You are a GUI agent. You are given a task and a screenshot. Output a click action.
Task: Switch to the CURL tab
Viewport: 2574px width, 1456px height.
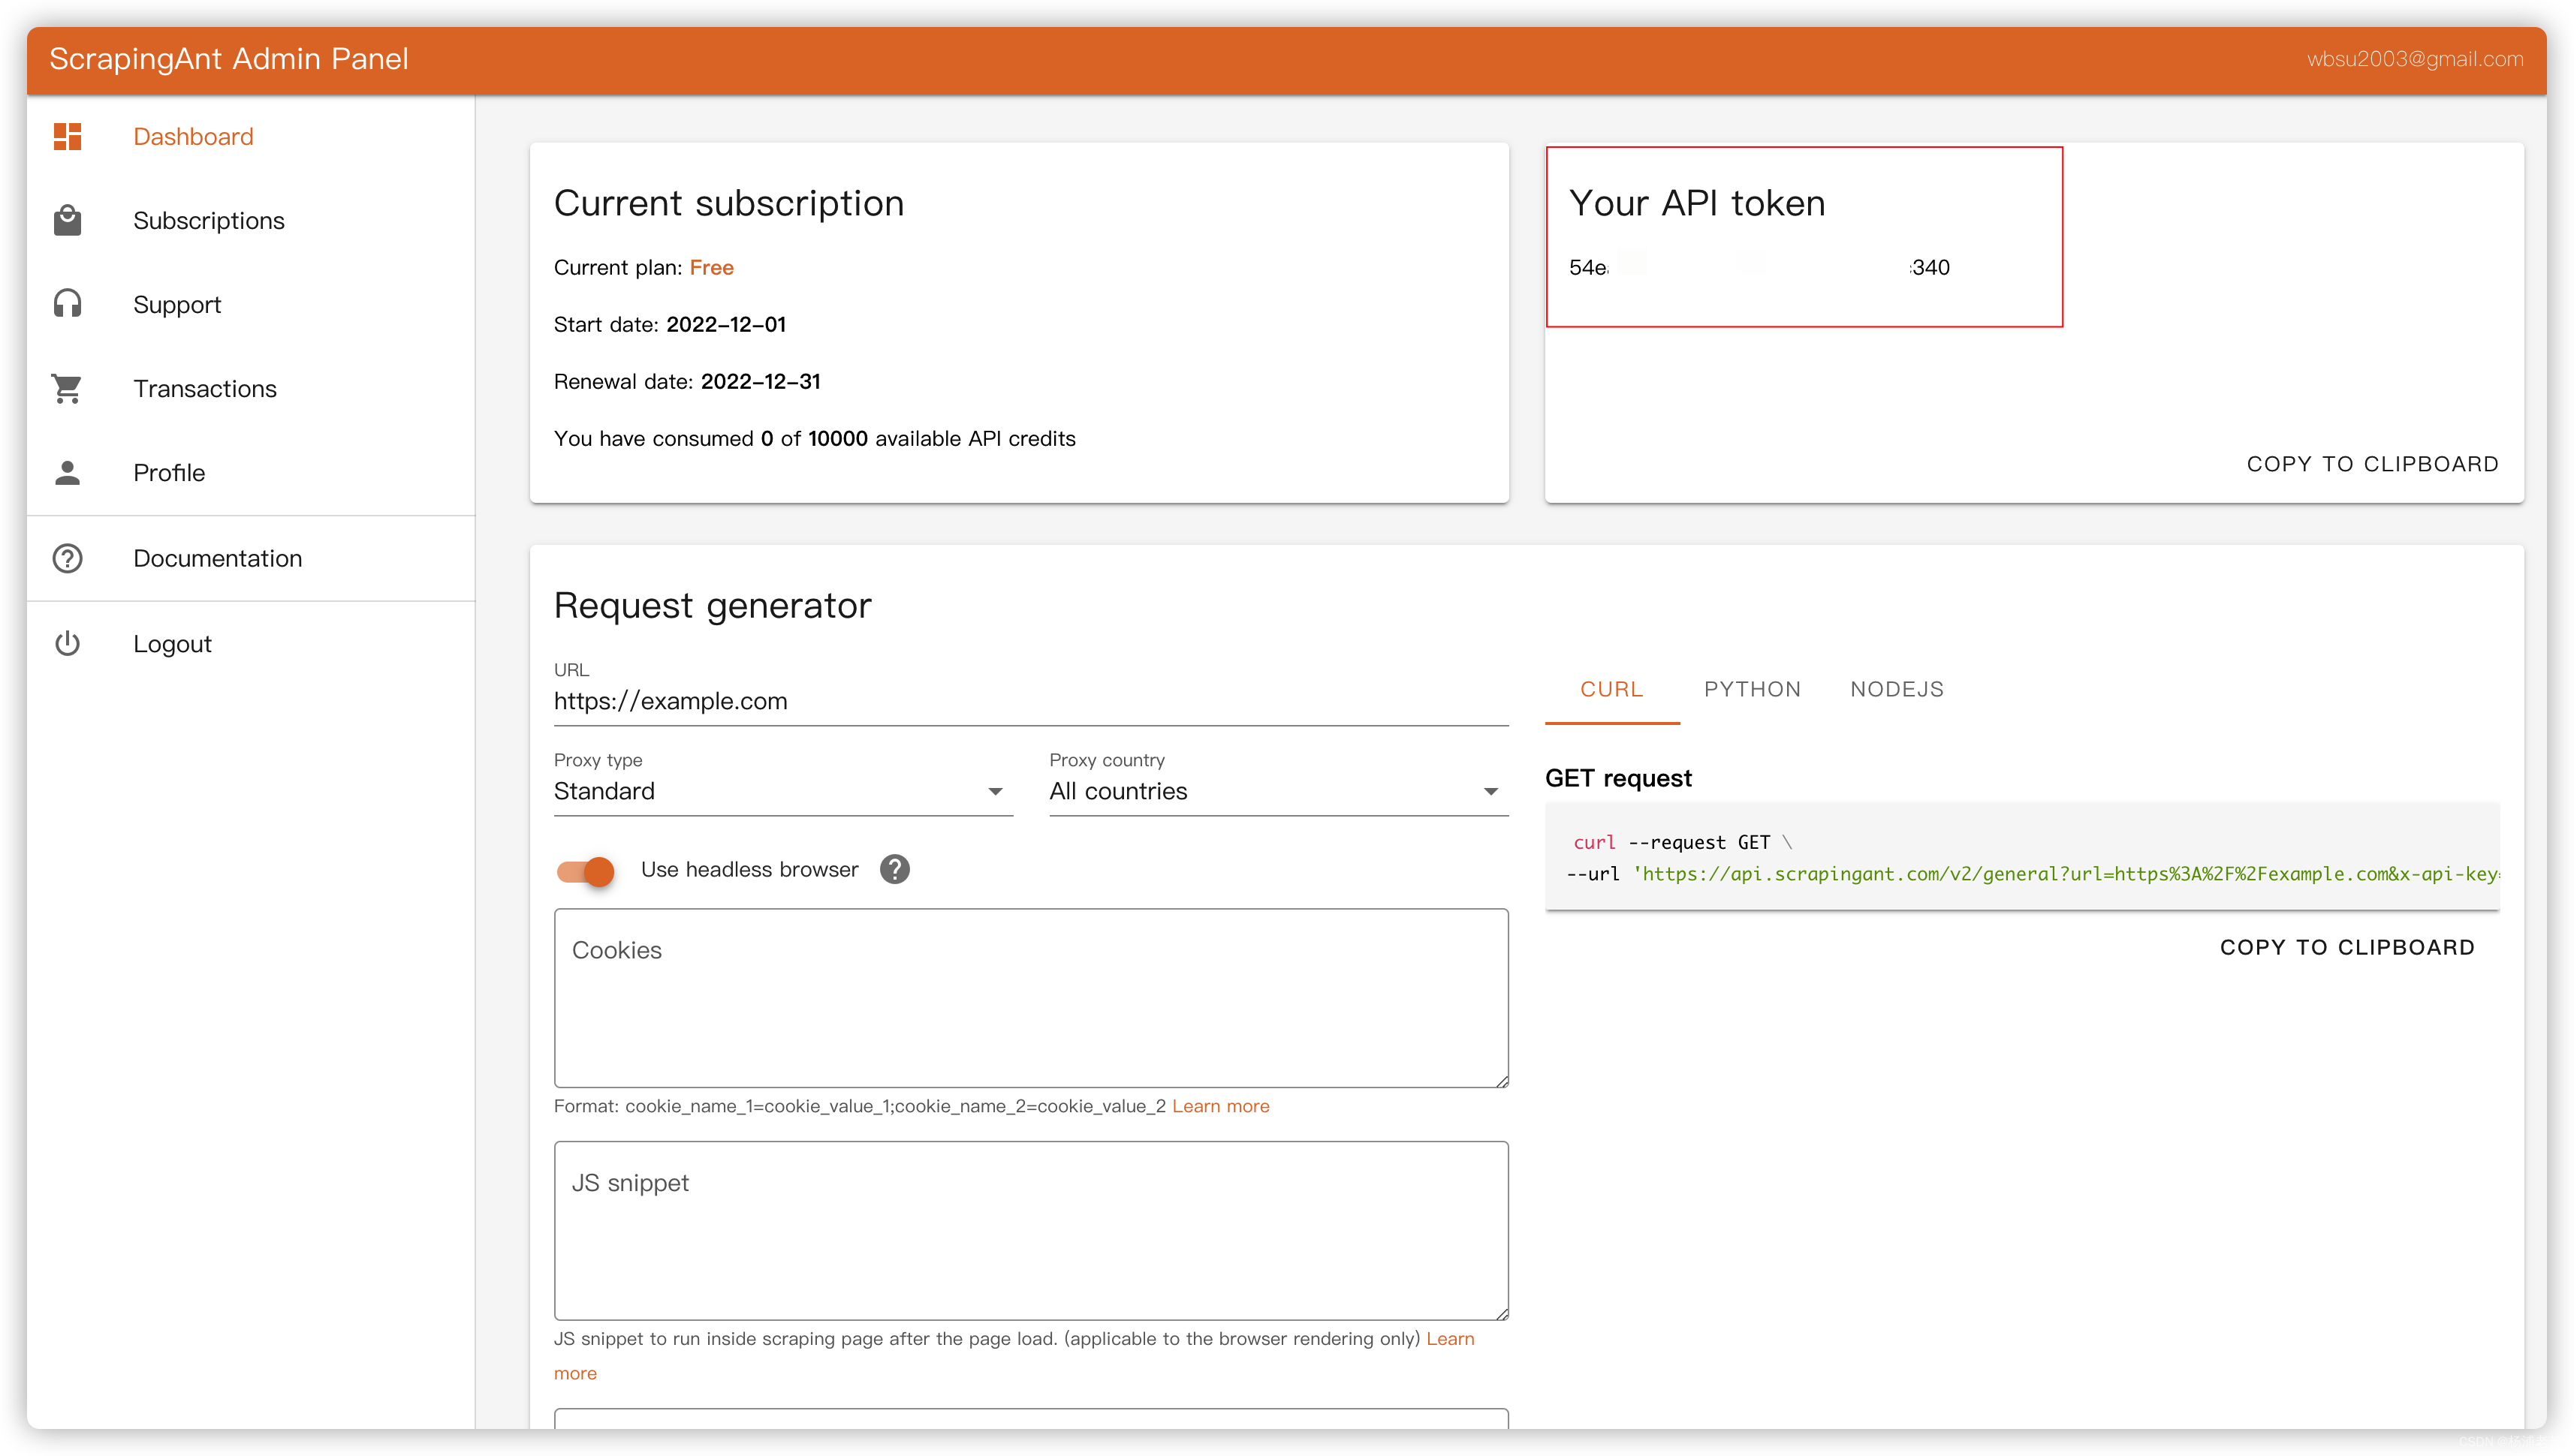[x=1611, y=689]
